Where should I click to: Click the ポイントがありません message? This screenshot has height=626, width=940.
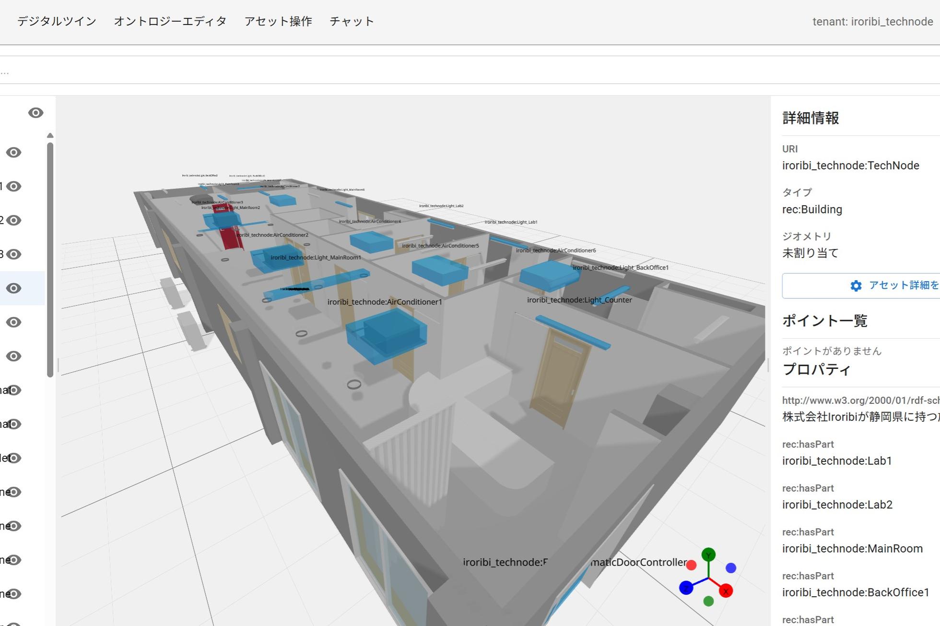[x=832, y=351]
